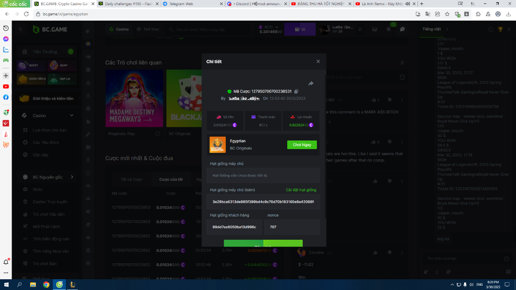Open Chrome from the Windows taskbar
Screen dimensions: 516x290
[x=46, y=284]
